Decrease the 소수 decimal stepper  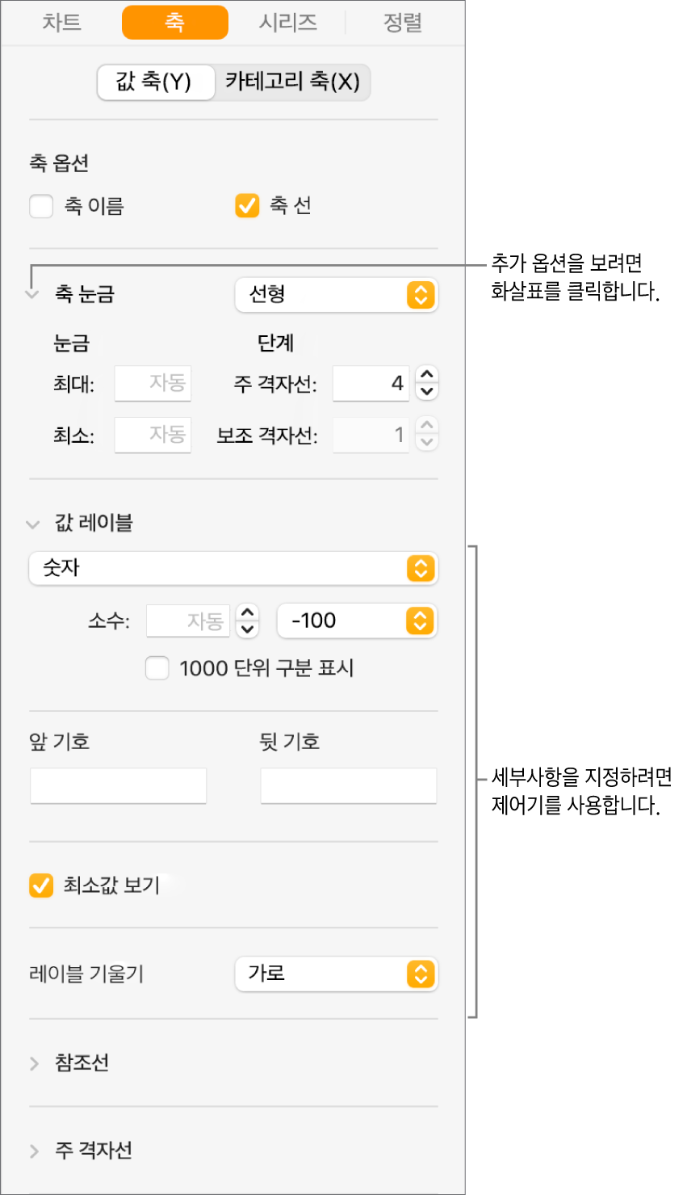point(247,629)
